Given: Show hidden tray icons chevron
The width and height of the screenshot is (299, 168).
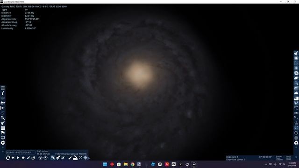Looking at the screenshot, I should click(x=266, y=164).
